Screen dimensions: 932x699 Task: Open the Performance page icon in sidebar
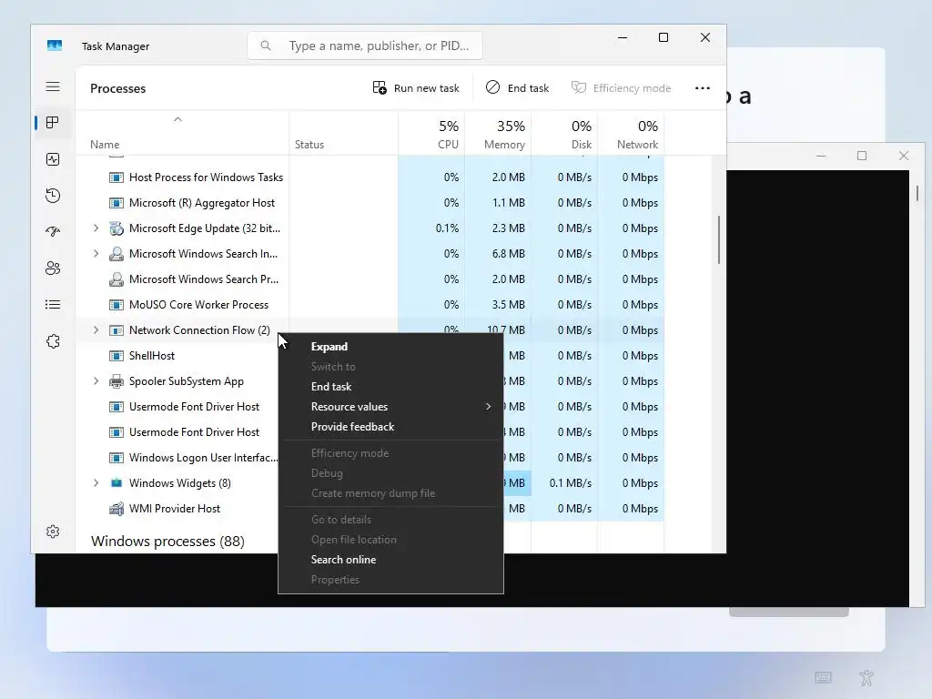(x=53, y=159)
